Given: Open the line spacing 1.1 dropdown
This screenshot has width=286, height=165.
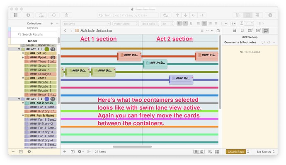Looking at the screenshot, I should tap(249, 24).
